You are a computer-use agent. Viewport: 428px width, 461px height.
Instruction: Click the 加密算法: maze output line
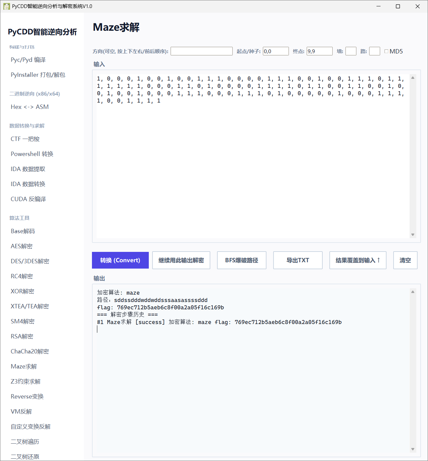point(118,293)
